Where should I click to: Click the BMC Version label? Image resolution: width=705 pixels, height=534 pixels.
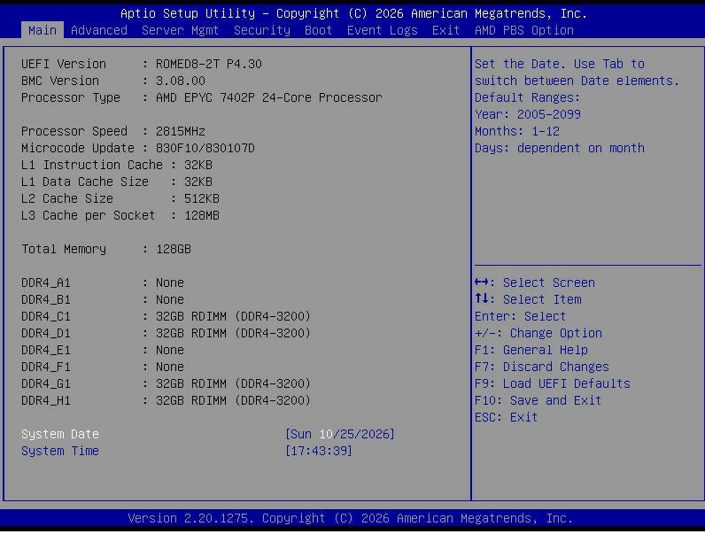coord(60,81)
